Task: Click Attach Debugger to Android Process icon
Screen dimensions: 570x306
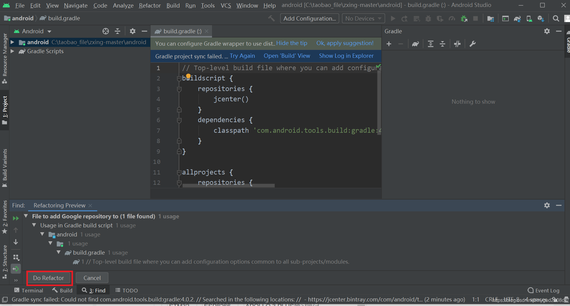Action: tap(464, 18)
